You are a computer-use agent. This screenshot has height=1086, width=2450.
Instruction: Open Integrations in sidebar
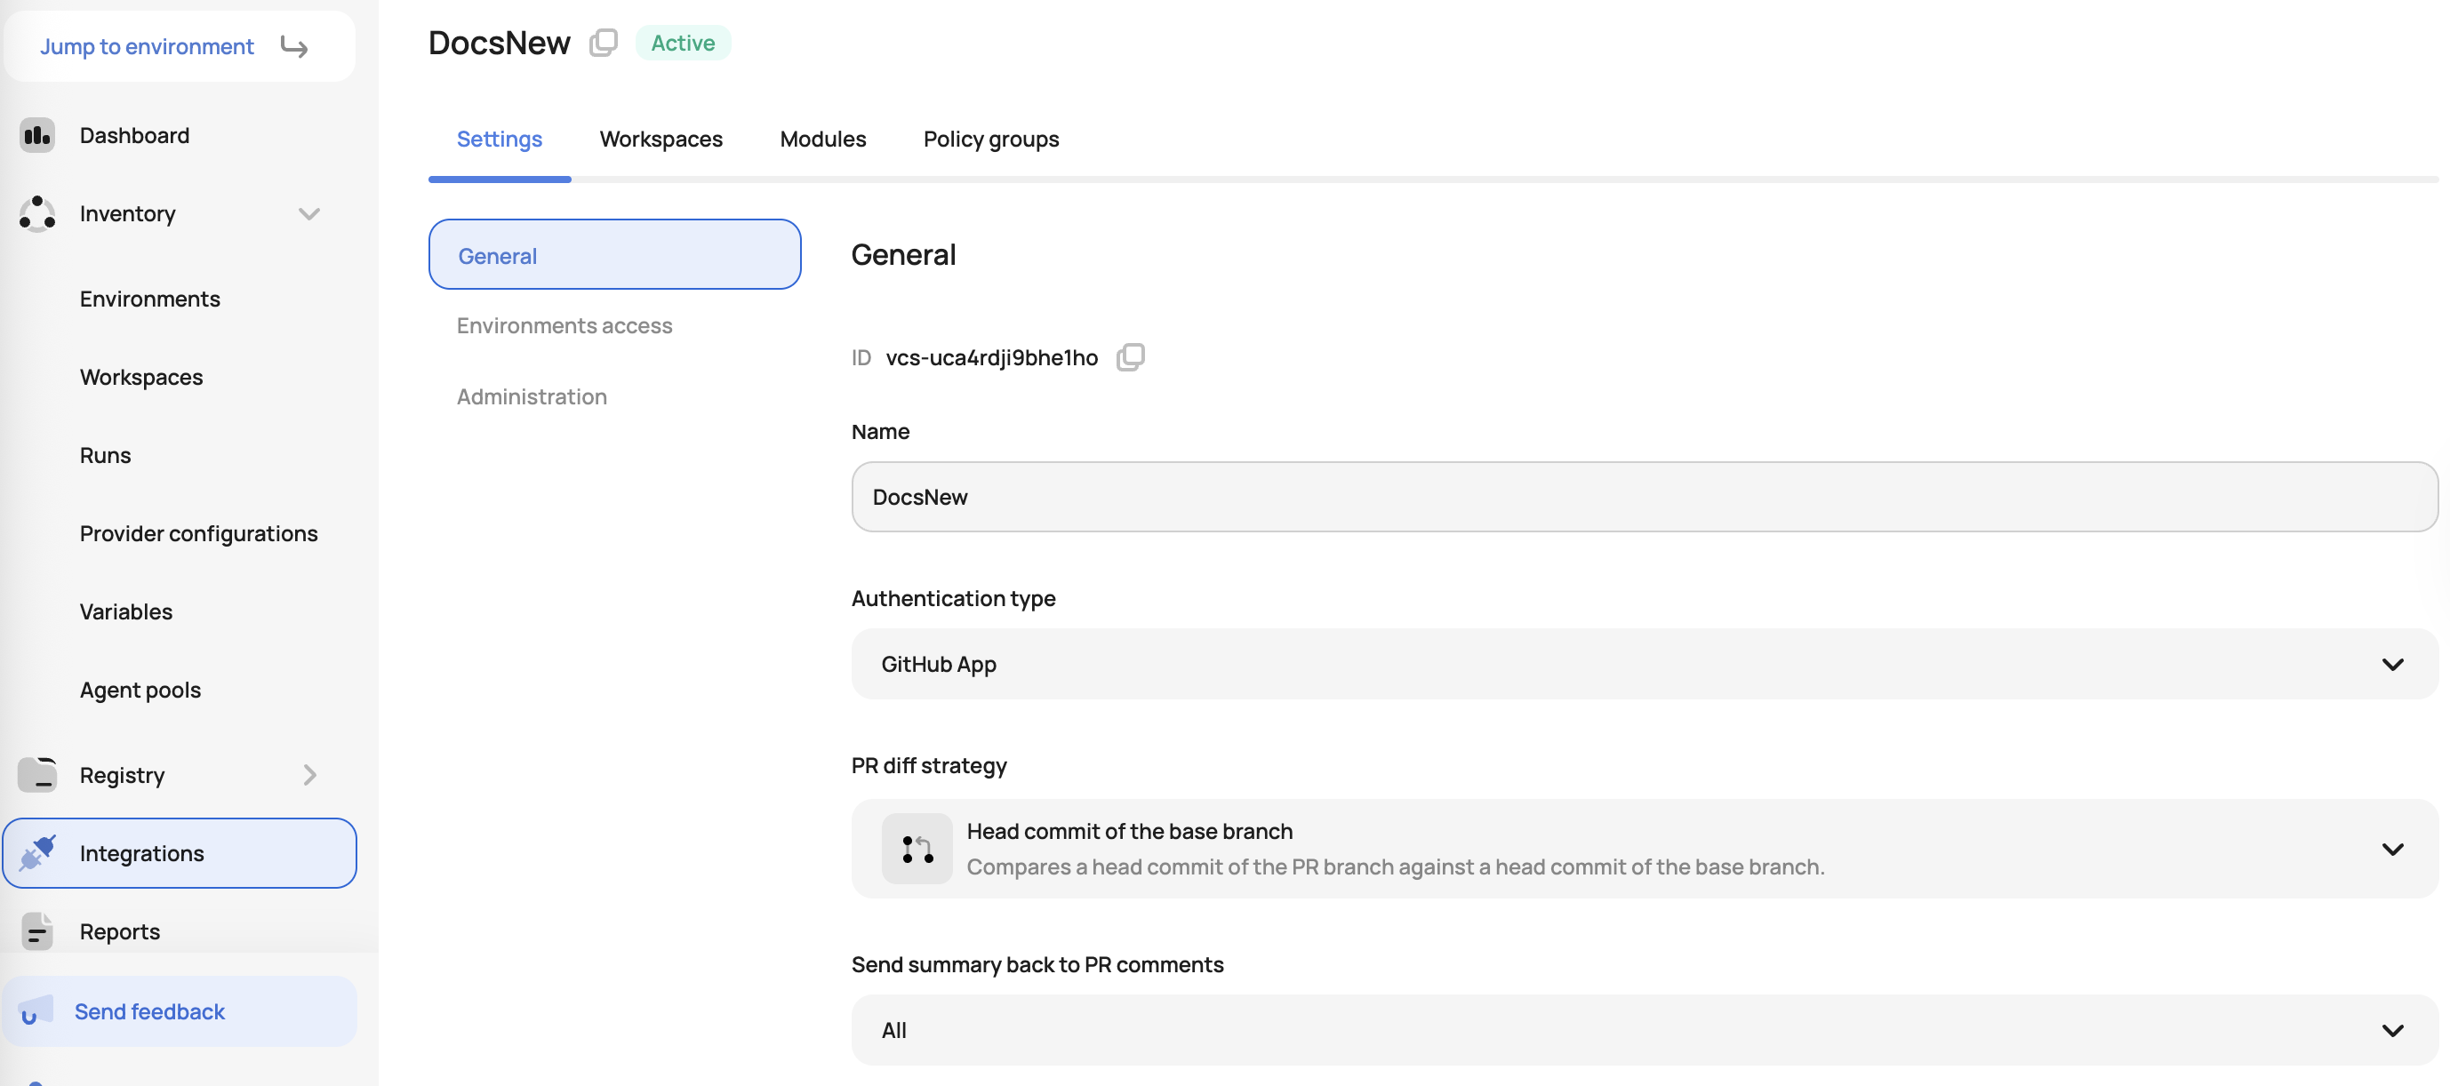pyautogui.click(x=180, y=853)
